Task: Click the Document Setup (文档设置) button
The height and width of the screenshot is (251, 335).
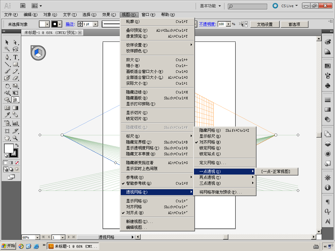Action: click(x=265, y=24)
